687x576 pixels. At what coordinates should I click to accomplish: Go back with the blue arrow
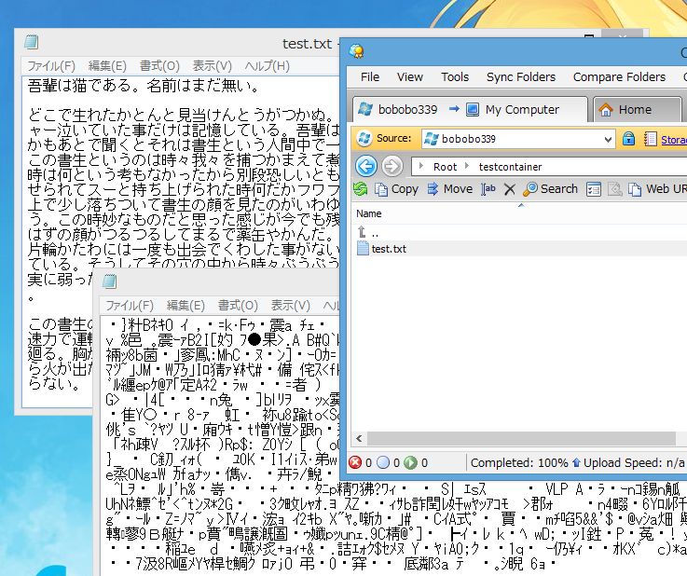coord(365,167)
